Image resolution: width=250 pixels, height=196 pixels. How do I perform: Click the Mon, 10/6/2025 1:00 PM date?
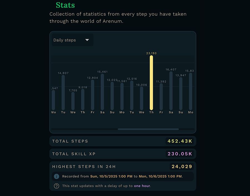pyautogui.click(x=160, y=176)
